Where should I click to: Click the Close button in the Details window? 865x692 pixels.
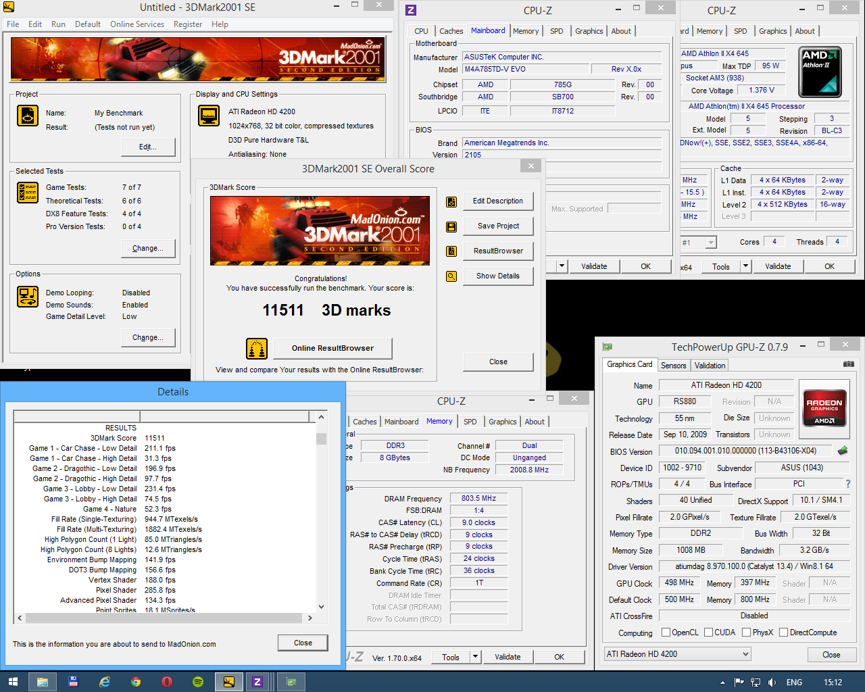303,643
